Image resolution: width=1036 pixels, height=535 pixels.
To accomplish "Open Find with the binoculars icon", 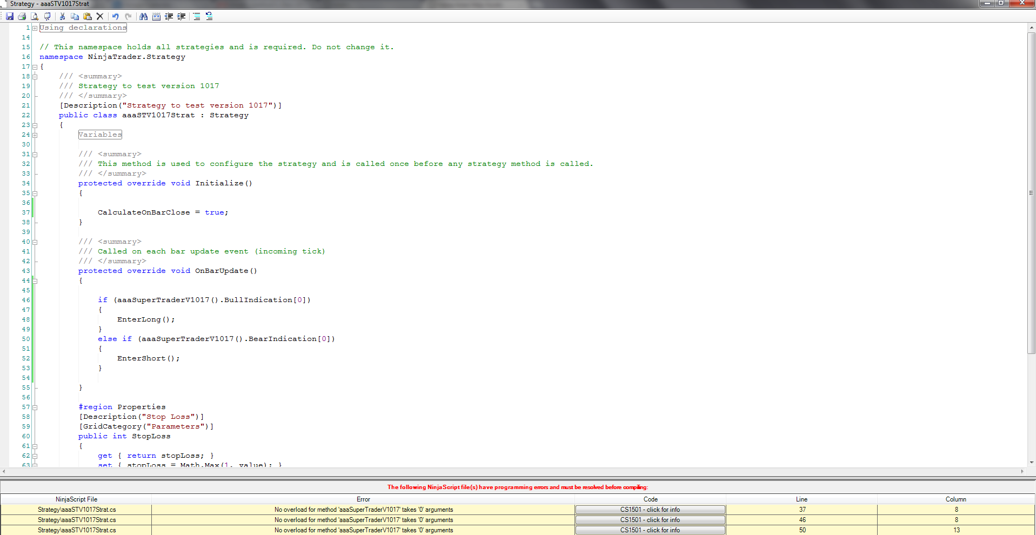I will tap(143, 16).
